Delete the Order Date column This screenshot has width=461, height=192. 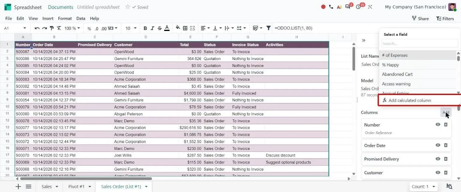[446, 145]
